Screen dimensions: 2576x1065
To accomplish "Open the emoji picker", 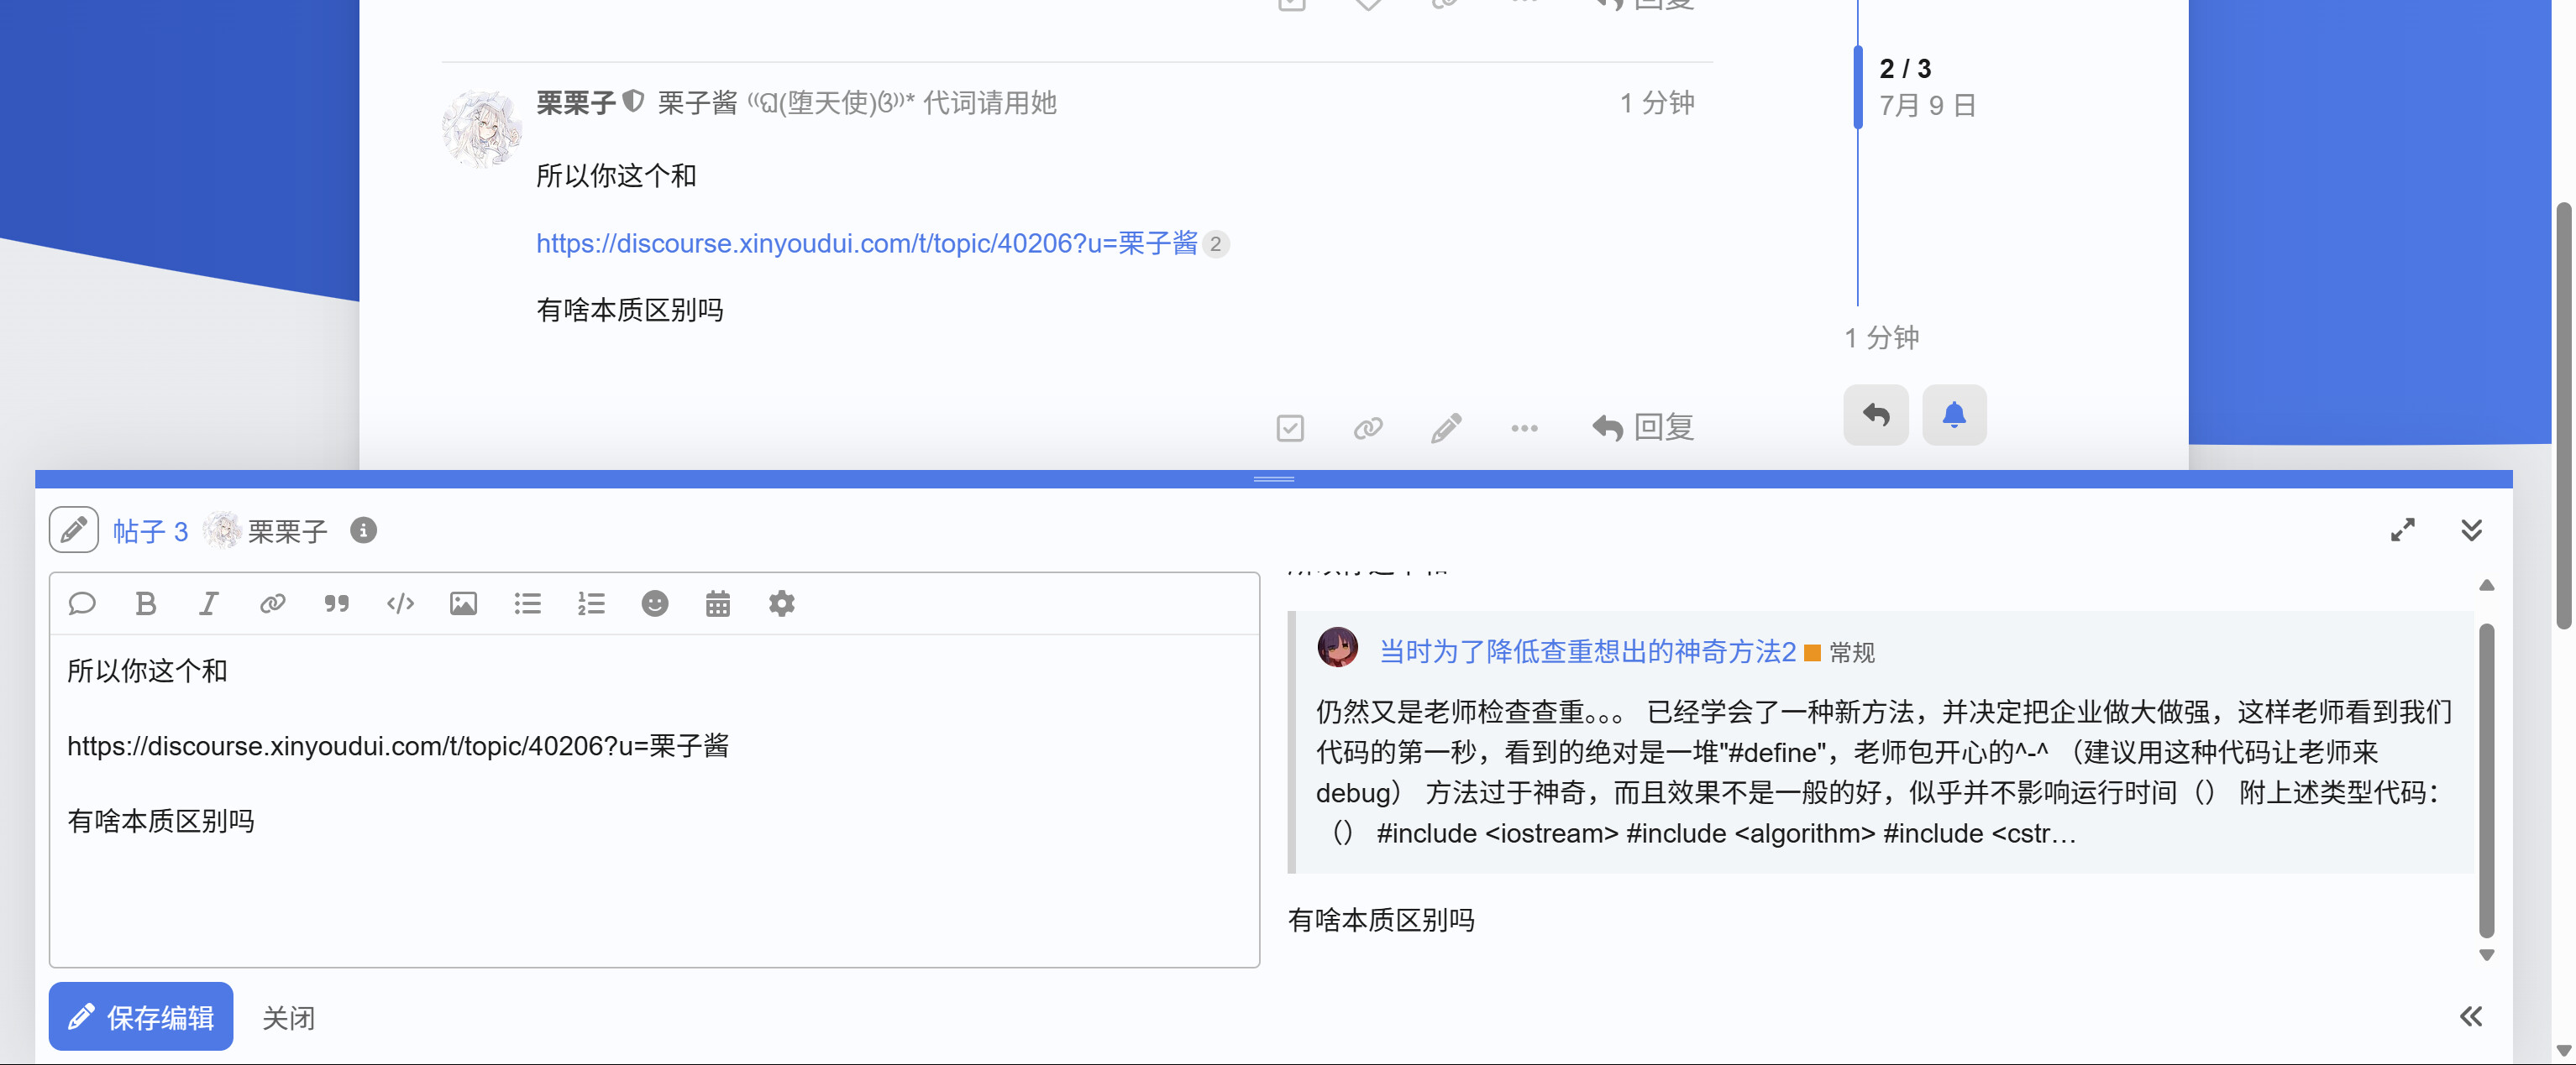I will point(654,603).
